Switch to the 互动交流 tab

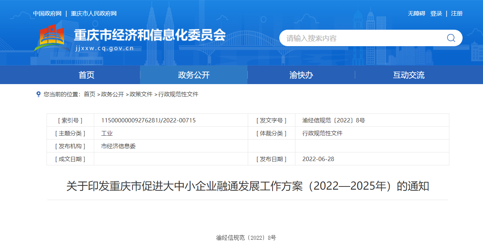coord(409,75)
